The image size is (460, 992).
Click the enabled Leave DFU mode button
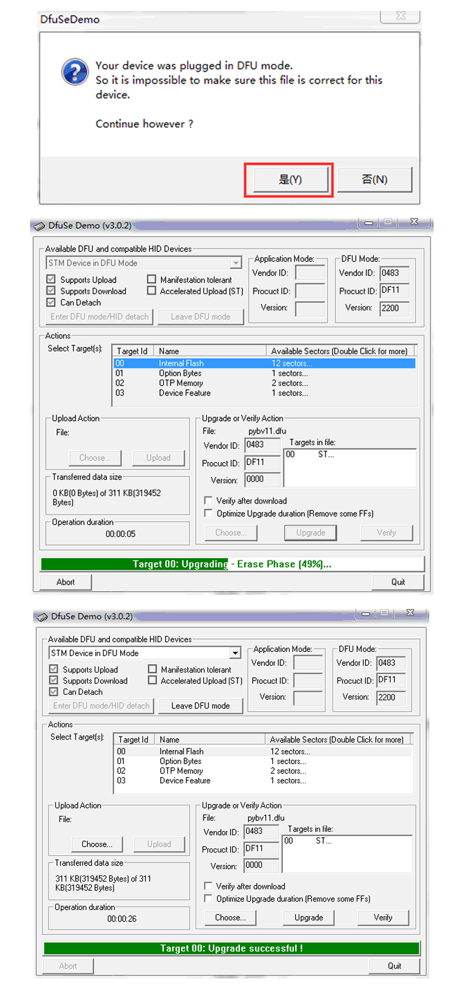[200, 706]
